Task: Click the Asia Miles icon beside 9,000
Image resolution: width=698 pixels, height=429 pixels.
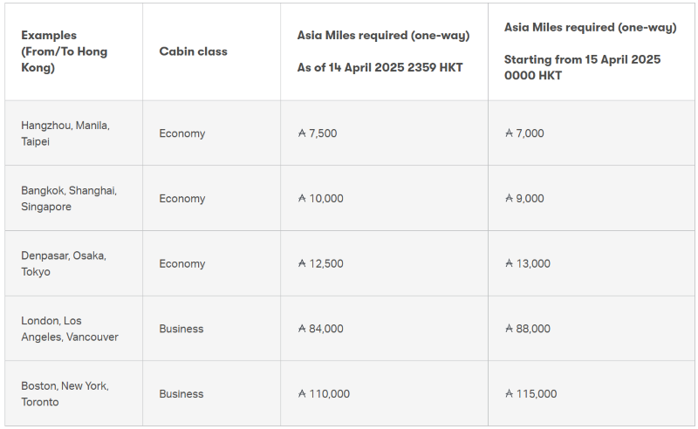Action: [x=510, y=199]
